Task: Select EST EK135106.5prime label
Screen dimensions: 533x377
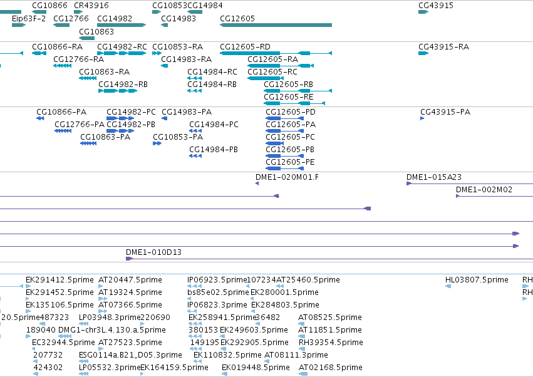Action: click(x=60, y=305)
